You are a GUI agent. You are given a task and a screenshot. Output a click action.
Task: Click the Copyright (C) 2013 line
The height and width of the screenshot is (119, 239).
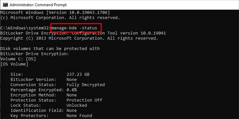click(x=79, y=38)
